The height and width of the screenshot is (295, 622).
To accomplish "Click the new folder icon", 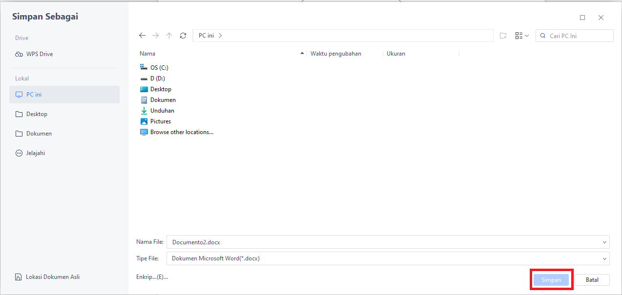I will click(x=503, y=35).
